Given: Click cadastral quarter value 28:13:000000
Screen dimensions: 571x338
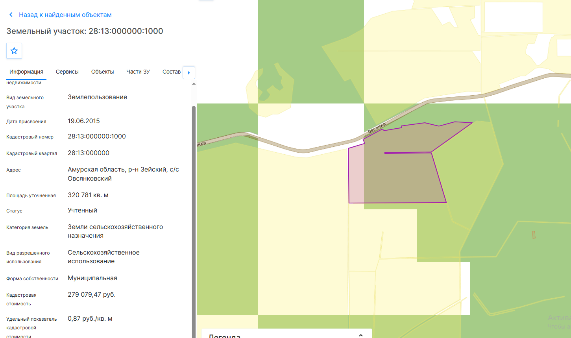Looking at the screenshot, I should [89, 153].
